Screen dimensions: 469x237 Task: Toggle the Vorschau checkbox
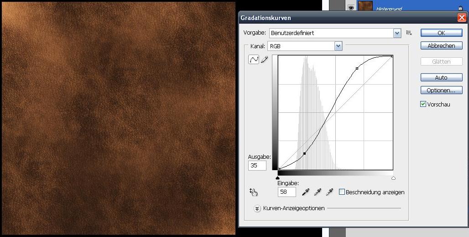(423, 104)
